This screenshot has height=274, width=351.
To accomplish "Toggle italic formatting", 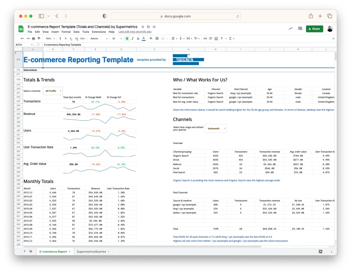I will tap(133, 39).
